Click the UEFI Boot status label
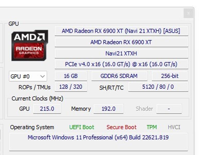 [x=82, y=127]
